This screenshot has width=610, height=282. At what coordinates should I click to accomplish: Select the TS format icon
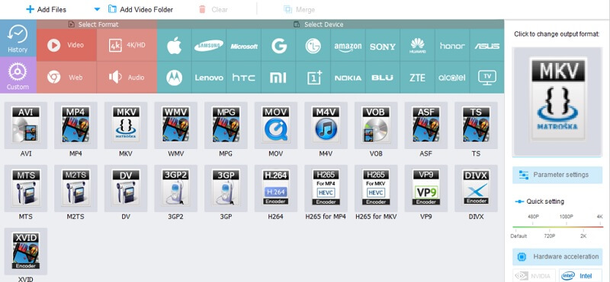coord(476,125)
